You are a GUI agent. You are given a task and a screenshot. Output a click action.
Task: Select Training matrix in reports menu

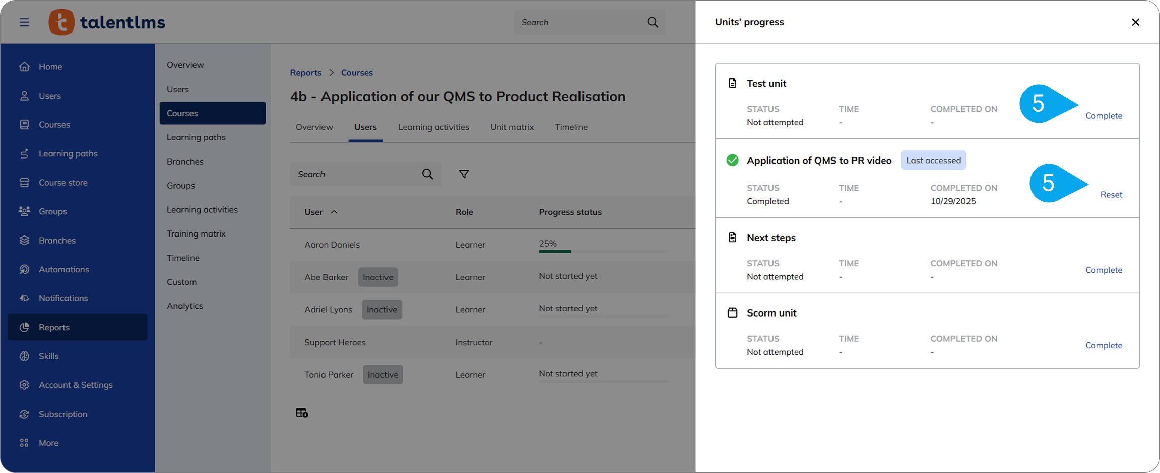pos(196,233)
